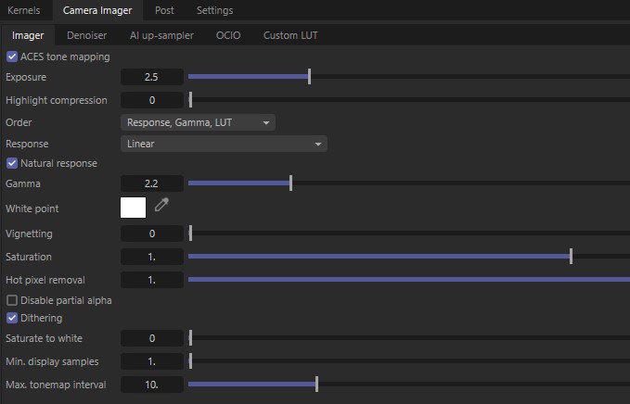Click the Saturation slider handle
Screen dimensions: 630x404
point(571,257)
